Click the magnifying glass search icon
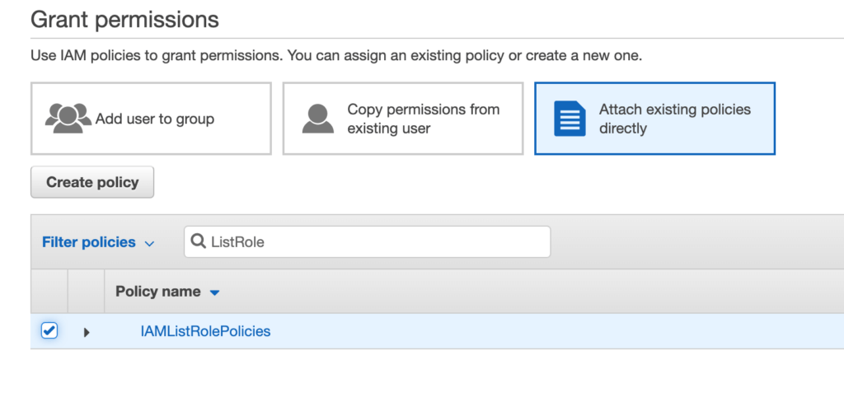This screenshot has height=407, width=844. [x=198, y=241]
